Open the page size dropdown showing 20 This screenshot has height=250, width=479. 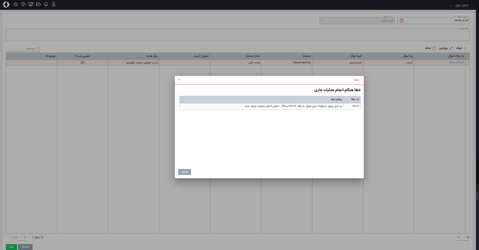pos(458,237)
